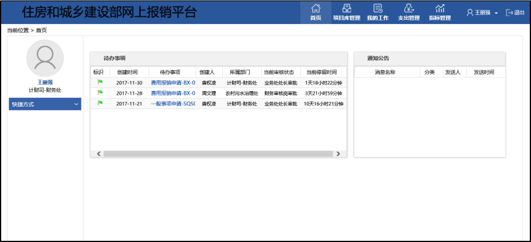Screen dimensions: 531x242
Task: Open the 一般事项申请 link dated 2017-11-21
Action: click(x=173, y=104)
